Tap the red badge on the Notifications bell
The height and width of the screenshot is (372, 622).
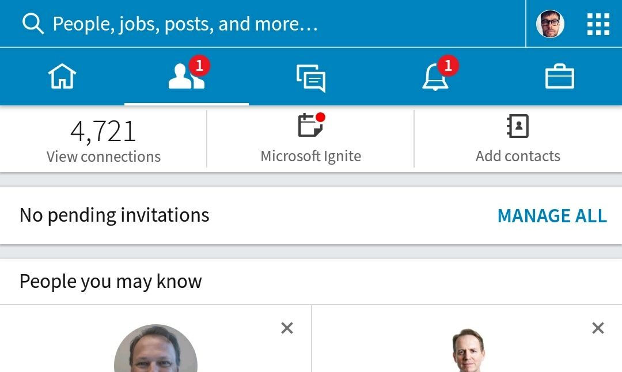[x=448, y=66]
